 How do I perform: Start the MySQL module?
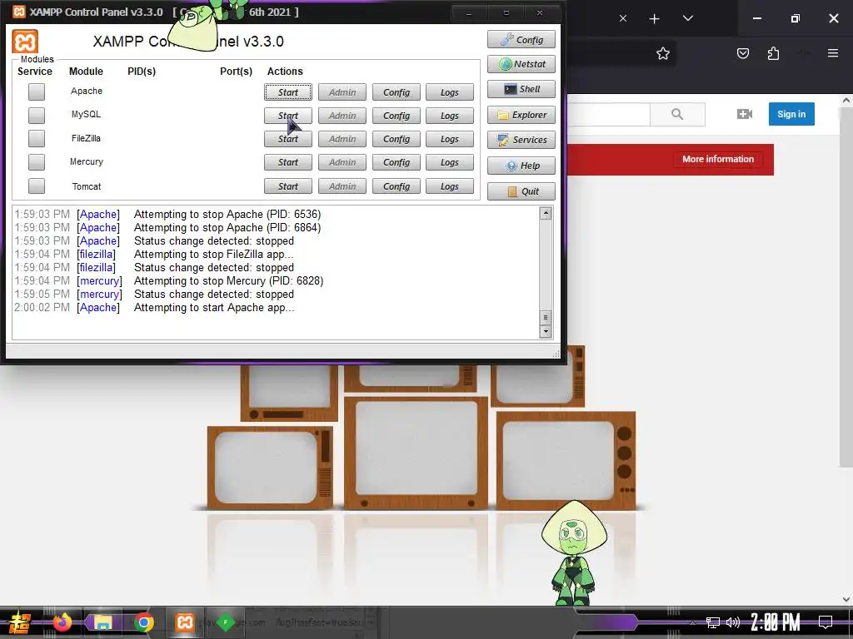coord(288,116)
